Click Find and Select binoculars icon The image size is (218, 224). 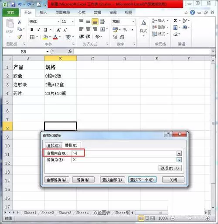[185, 27]
